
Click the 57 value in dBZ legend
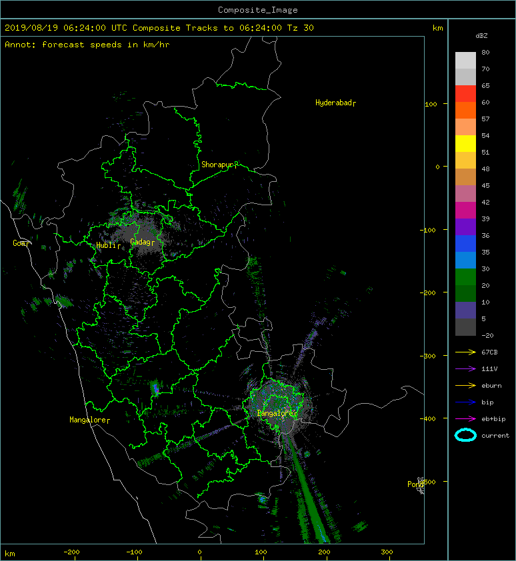tap(485, 119)
